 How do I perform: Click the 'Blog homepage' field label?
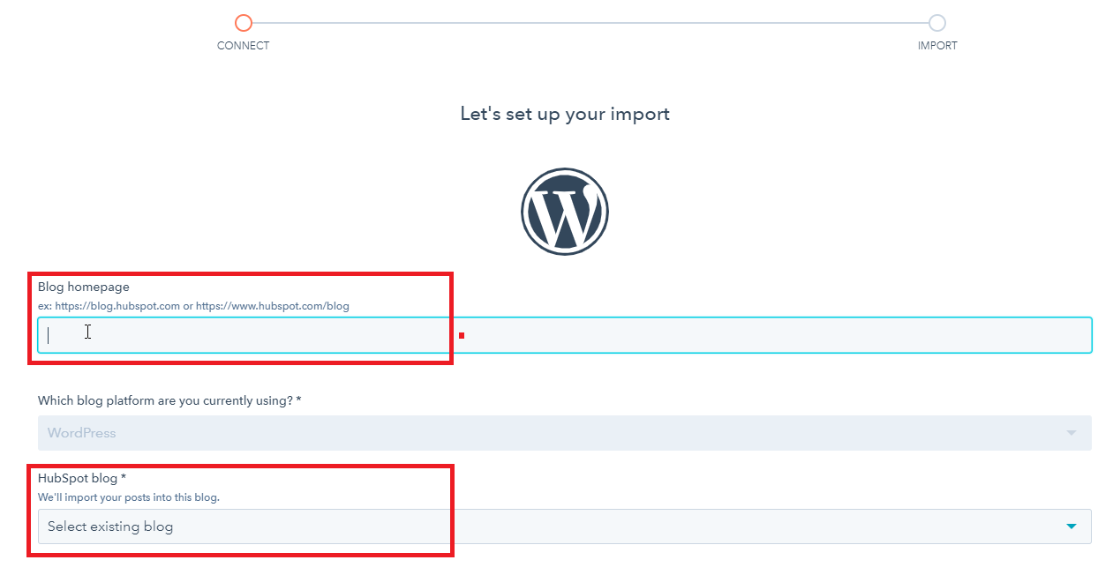(x=84, y=287)
